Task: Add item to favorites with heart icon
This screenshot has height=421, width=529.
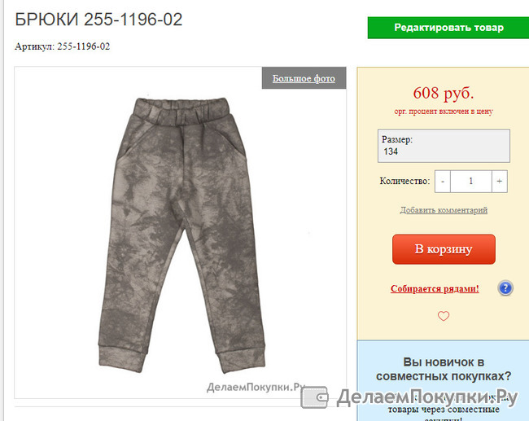Action: [444, 316]
